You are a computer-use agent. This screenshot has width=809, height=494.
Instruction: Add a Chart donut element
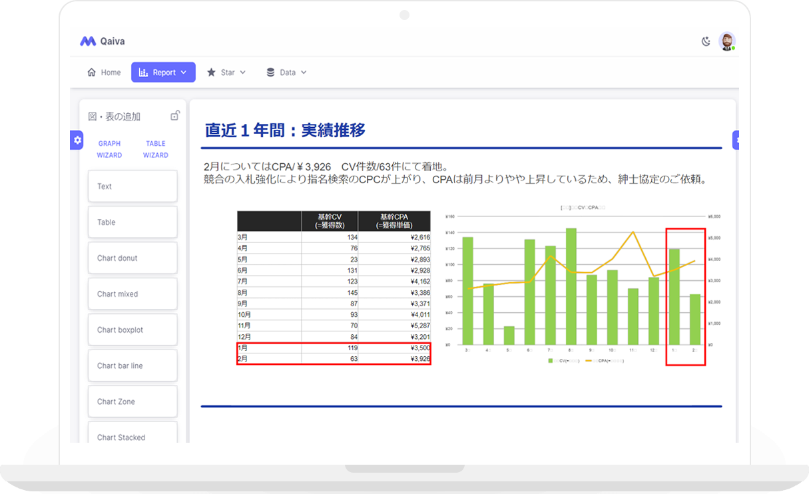coord(133,258)
